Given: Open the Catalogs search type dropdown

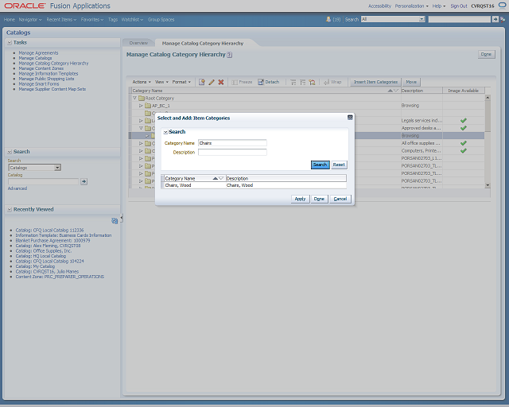Looking at the screenshot, I should [x=57, y=168].
